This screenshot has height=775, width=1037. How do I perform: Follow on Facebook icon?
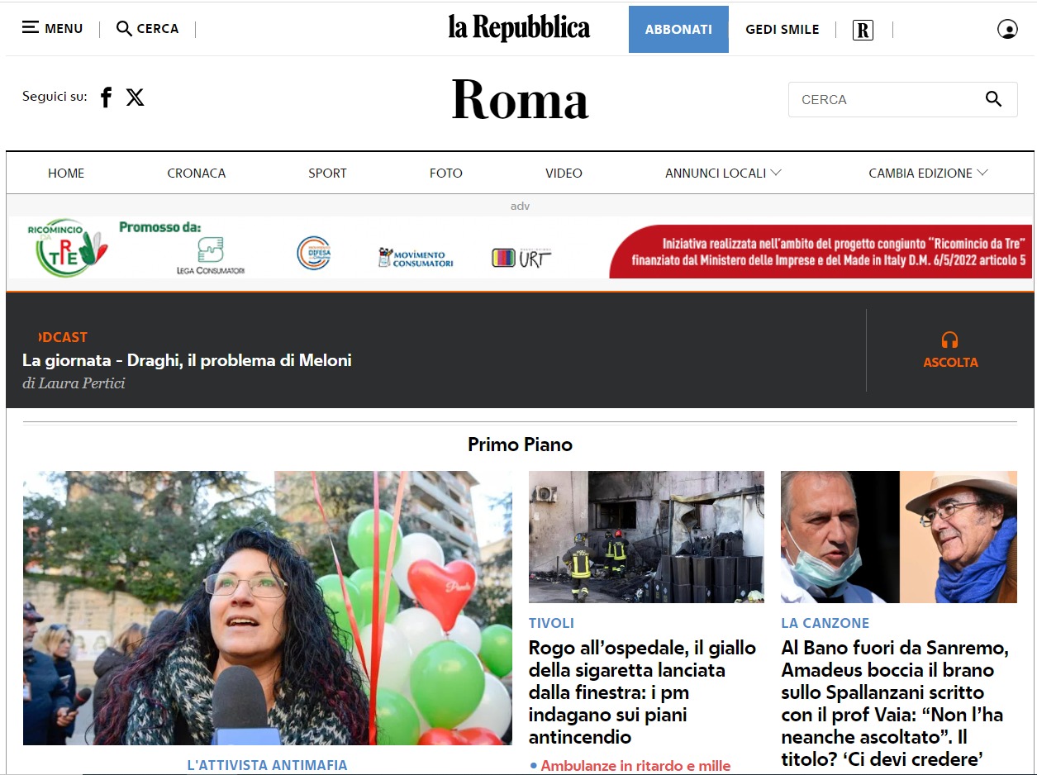coord(106,97)
